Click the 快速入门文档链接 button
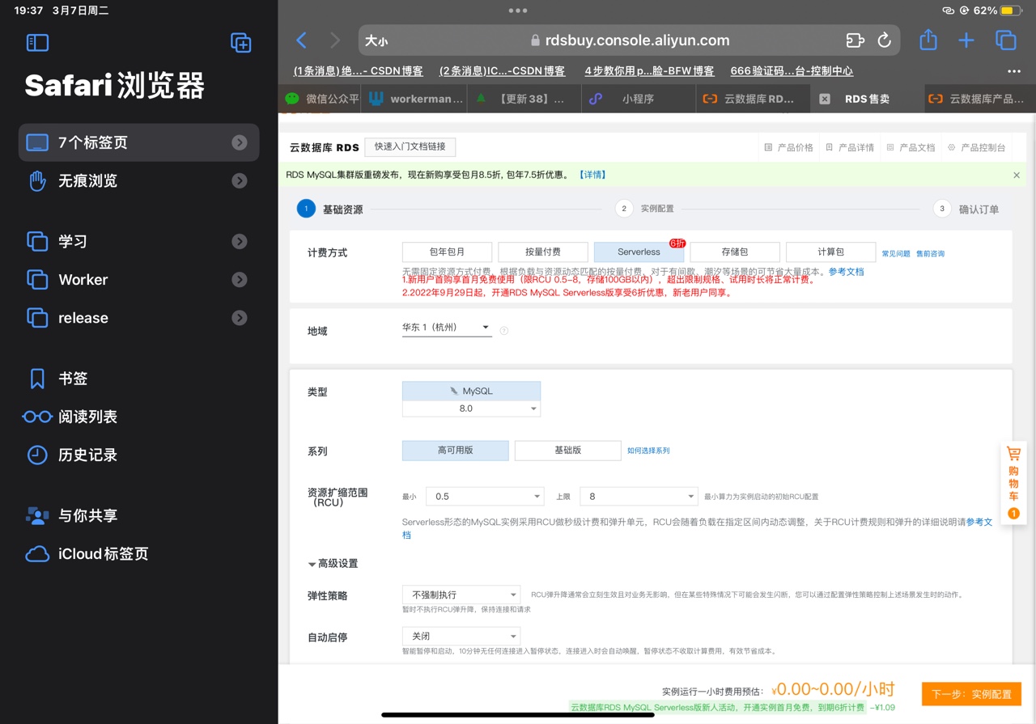Viewport: 1036px width, 724px height. (x=410, y=146)
